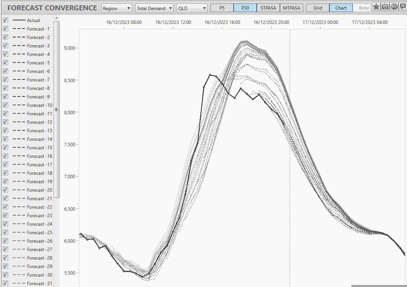Toggle the Forecast -13 checkbox

[x=6, y=130]
